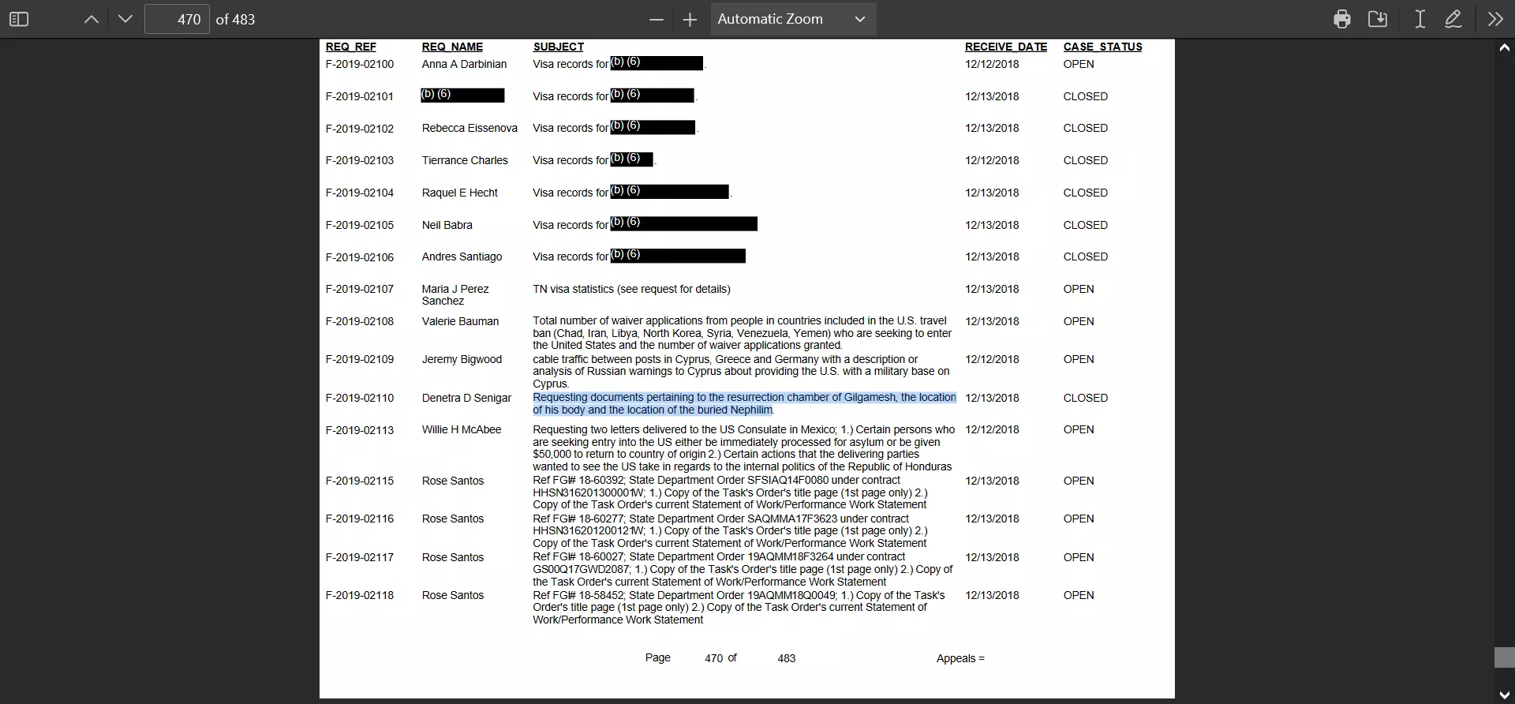Screen dimensions: 1515x704
Task: Click the page number field showing 470
Action: click(177, 19)
